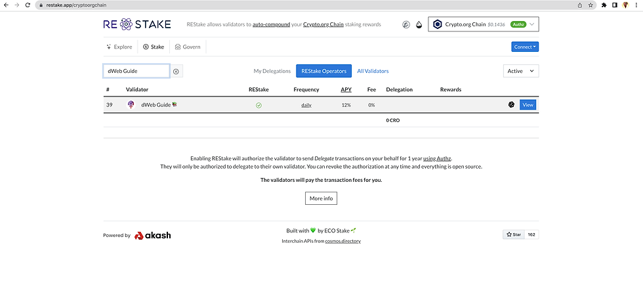Image resolution: width=643 pixels, height=281 pixels.
Task: Click the ECO Stake text
Action: click(x=337, y=230)
